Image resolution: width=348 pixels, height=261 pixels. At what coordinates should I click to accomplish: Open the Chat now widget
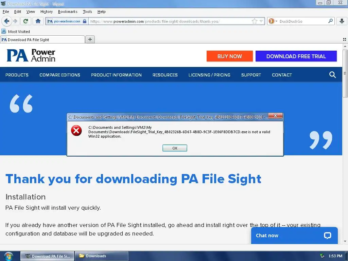click(294, 236)
